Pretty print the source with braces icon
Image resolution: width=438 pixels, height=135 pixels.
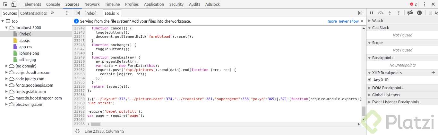(77, 131)
